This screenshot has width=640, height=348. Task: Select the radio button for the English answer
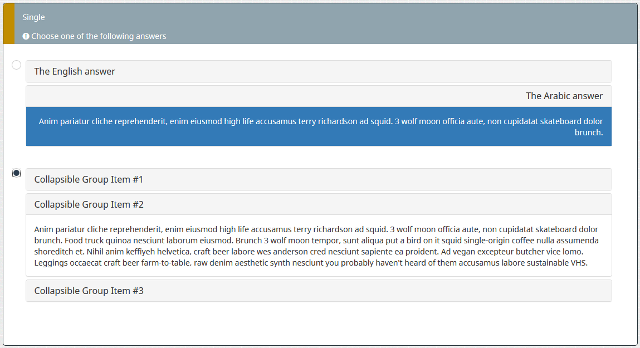coord(17,65)
